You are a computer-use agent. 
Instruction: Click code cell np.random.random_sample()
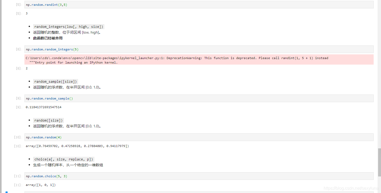[199, 98]
